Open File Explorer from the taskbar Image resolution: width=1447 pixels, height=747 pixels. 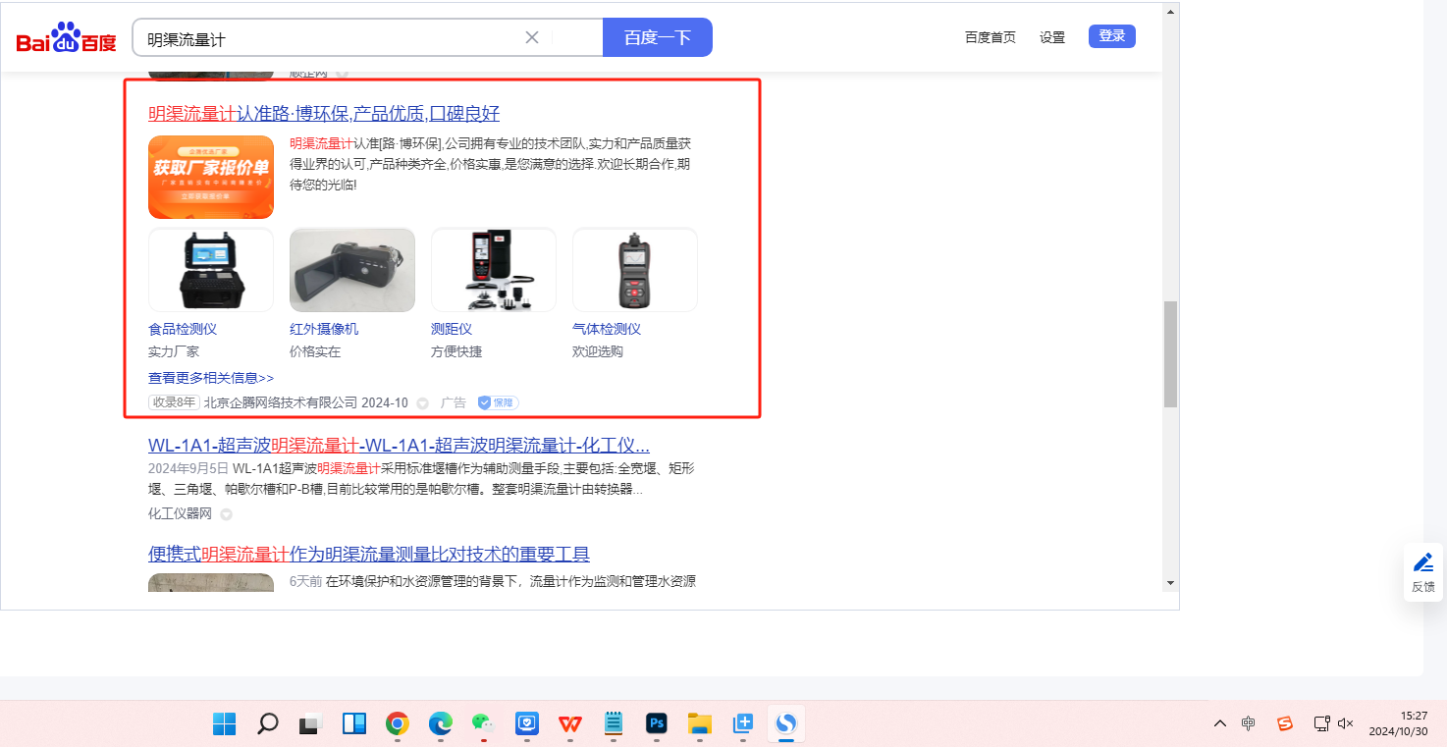(x=699, y=724)
